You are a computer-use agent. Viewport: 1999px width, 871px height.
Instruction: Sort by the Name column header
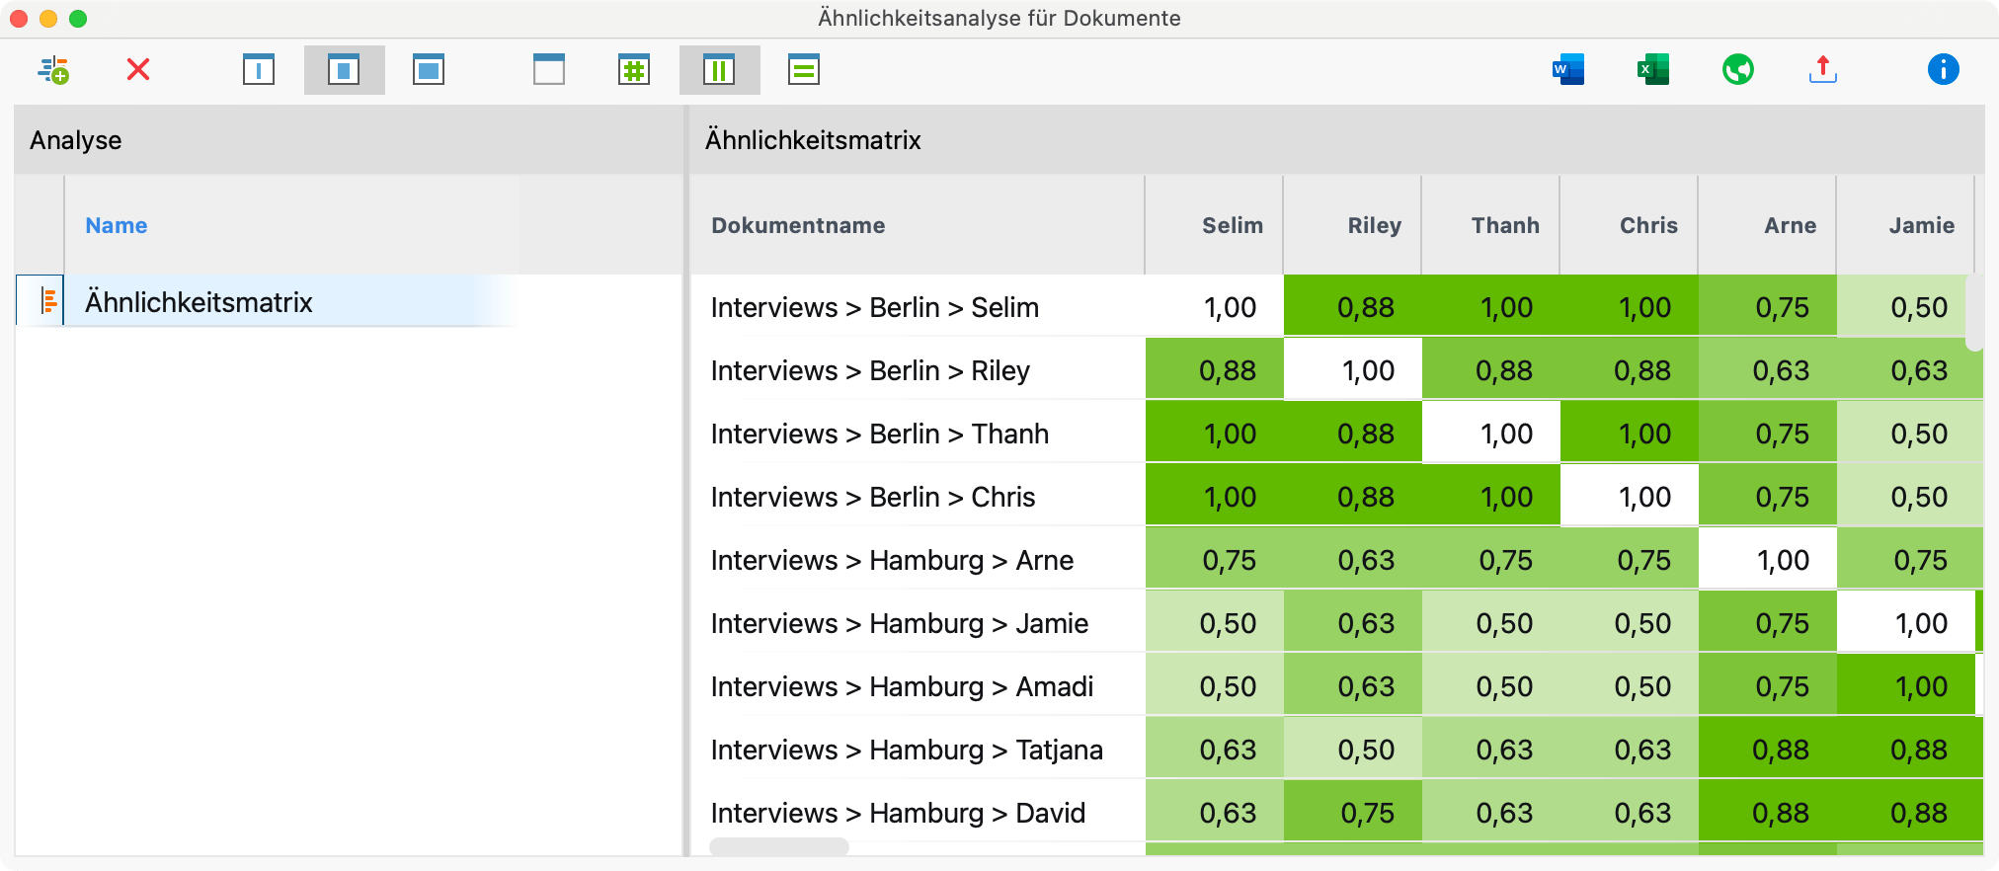[x=117, y=225]
